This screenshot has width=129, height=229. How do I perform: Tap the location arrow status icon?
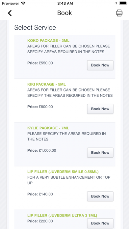point(116,3)
